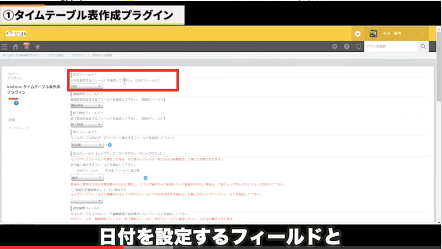Screen dimensions: 442x249
Task: Expand the end time field dropdown
Action: [x=87, y=125]
